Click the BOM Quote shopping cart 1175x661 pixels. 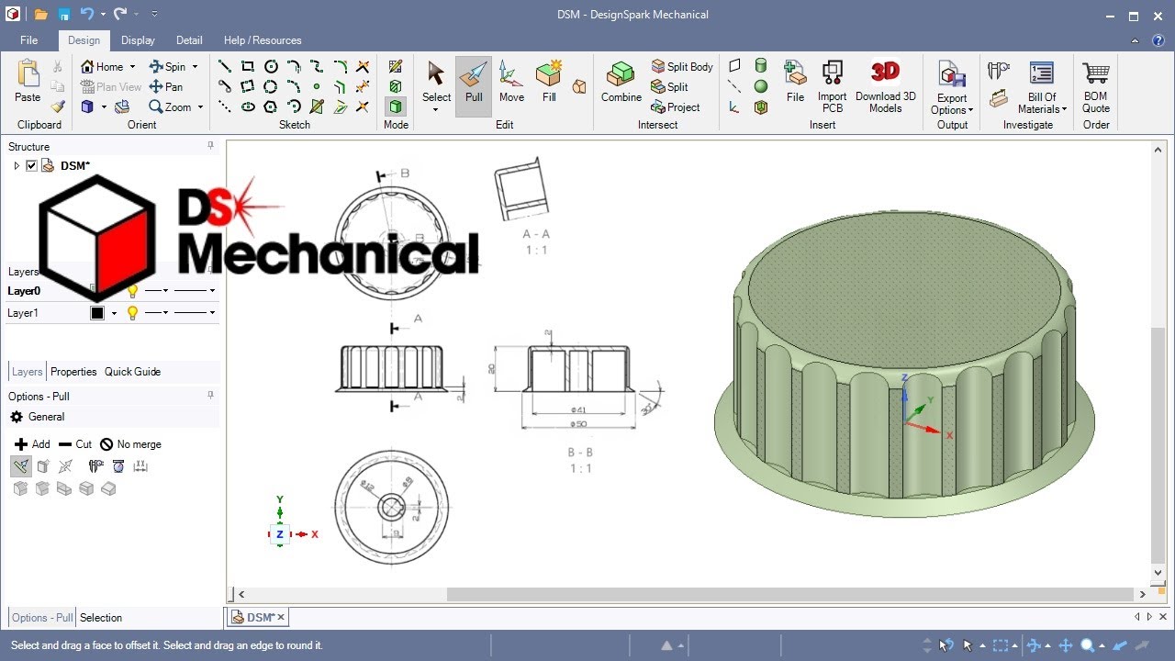[1096, 85]
